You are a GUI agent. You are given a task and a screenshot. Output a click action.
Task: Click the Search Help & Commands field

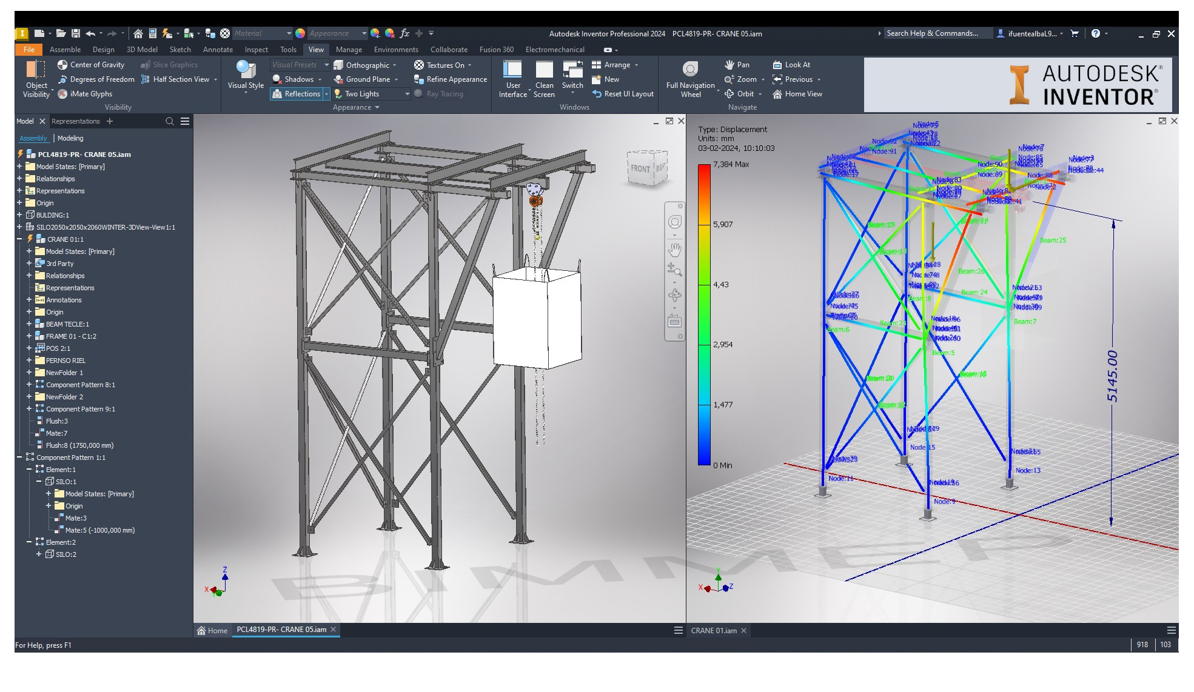[937, 33]
